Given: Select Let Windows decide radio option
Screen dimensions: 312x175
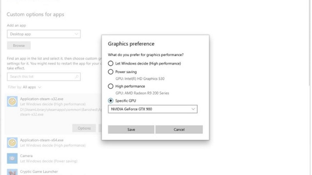Looking at the screenshot, I should pos(111,63).
